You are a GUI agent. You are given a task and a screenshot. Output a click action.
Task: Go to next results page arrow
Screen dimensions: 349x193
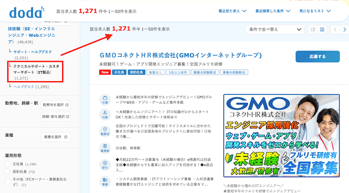coord(345,29)
